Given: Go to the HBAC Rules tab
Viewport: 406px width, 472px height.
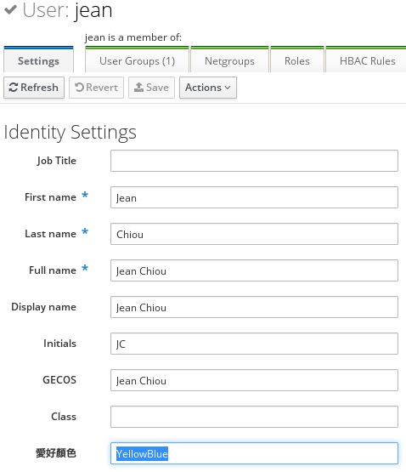Looking at the screenshot, I should (x=367, y=60).
